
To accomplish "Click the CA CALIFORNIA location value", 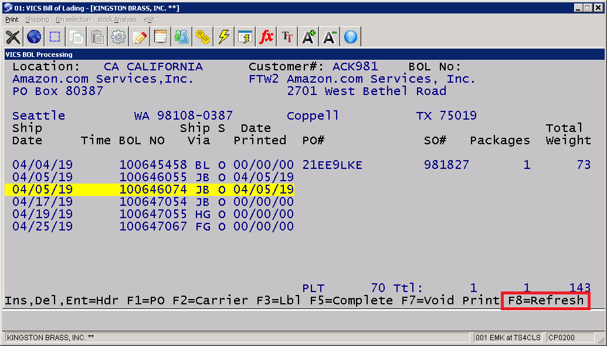I will click(153, 67).
